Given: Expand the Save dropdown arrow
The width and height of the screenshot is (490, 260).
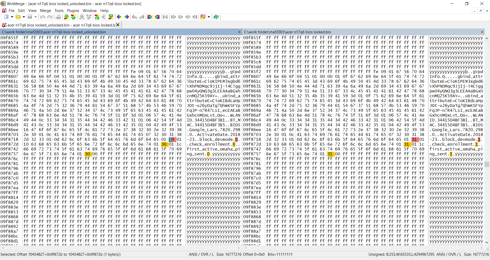Looking at the screenshot, I should point(35,17).
